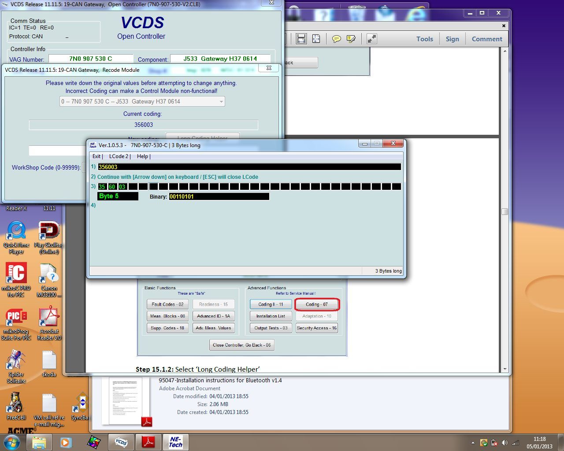This screenshot has height=451, width=564.
Task: Click the file name 95047-Installation instructions for Bluetooth
Action: [220, 380]
